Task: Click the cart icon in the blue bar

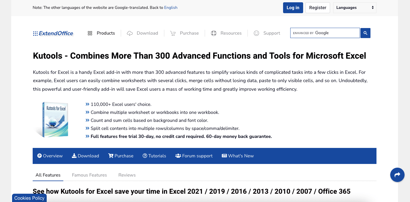Action: (x=111, y=156)
